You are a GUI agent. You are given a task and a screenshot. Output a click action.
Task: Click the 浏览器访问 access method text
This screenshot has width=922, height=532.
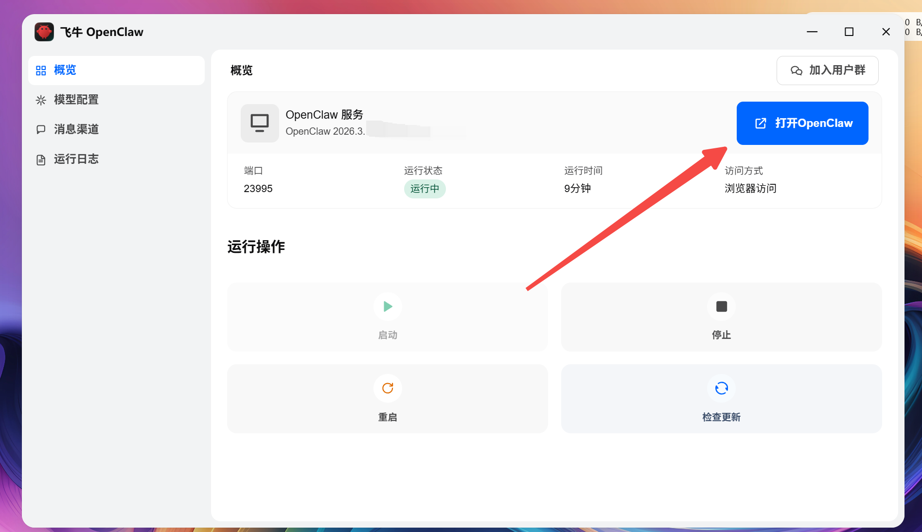pyautogui.click(x=750, y=189)
